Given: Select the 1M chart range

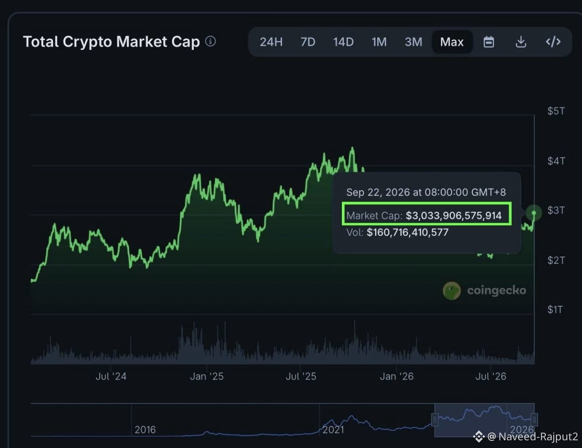Looking at the screenshot, I should [x=379, y=42].
